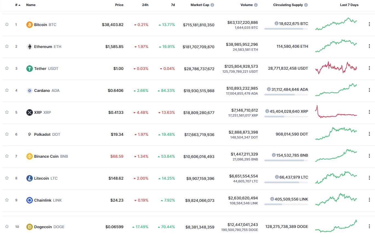Expand the more options menu for Tether
Screen dimensions: 375x237
(369, 68)
